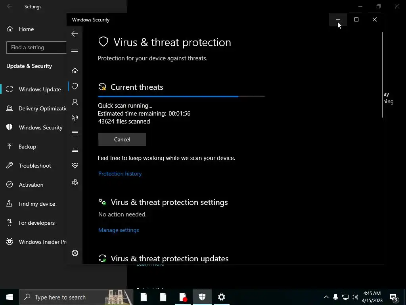Switch to Windows Security taskbar icon
This screenshot has height=305, width=406.
coord(202,297)
